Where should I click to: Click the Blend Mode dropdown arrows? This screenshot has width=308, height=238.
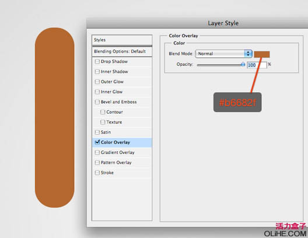point(248,54)
